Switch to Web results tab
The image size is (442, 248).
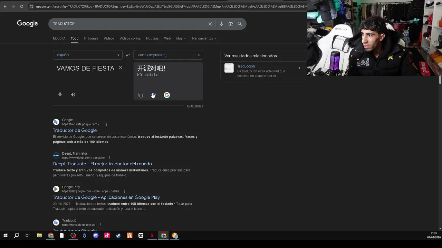(x=167, y=38)
